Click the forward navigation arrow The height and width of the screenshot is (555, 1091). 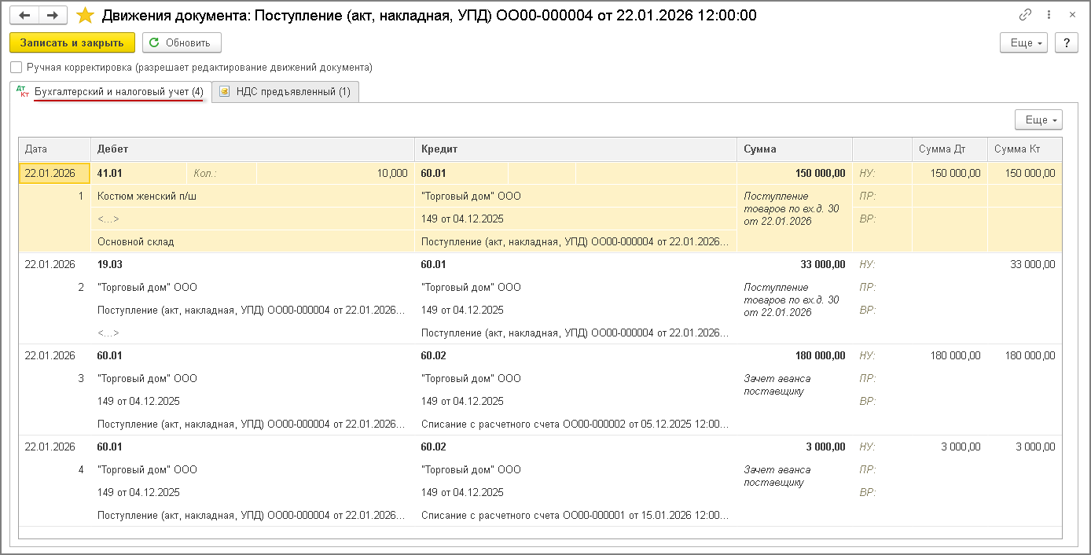coord(53,15)
